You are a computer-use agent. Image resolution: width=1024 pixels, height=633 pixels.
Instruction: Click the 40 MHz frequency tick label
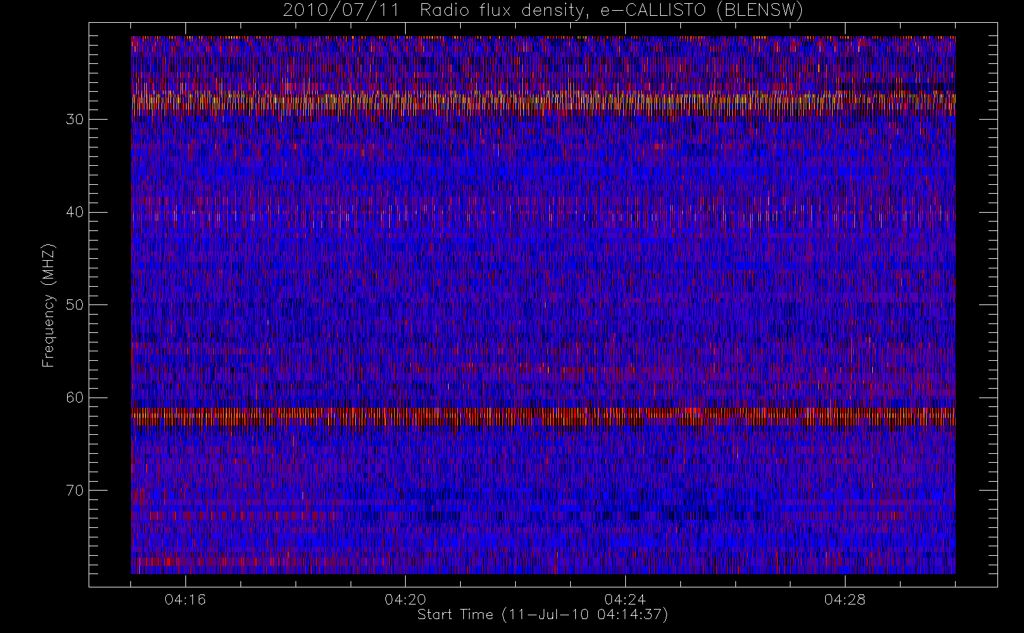[x=75, y=212]
